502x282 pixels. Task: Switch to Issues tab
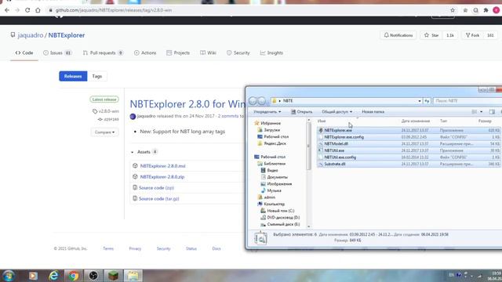57,52
